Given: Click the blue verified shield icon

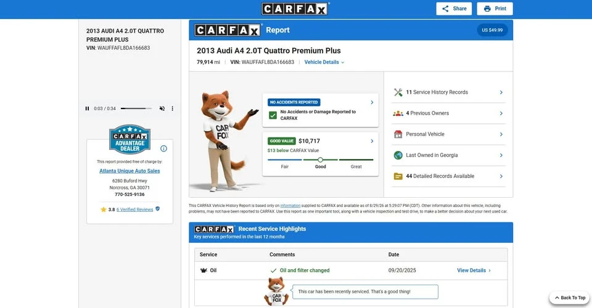Looking at the screenshot, I should pyautogui.click(x=158, y=208).
